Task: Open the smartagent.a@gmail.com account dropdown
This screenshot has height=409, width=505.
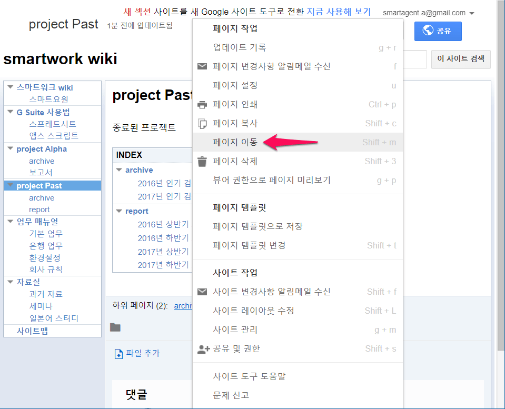Action: point(471,13)
